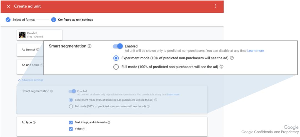
Task: Click the Create ad unit title text
Action: [x=27, y=6]
